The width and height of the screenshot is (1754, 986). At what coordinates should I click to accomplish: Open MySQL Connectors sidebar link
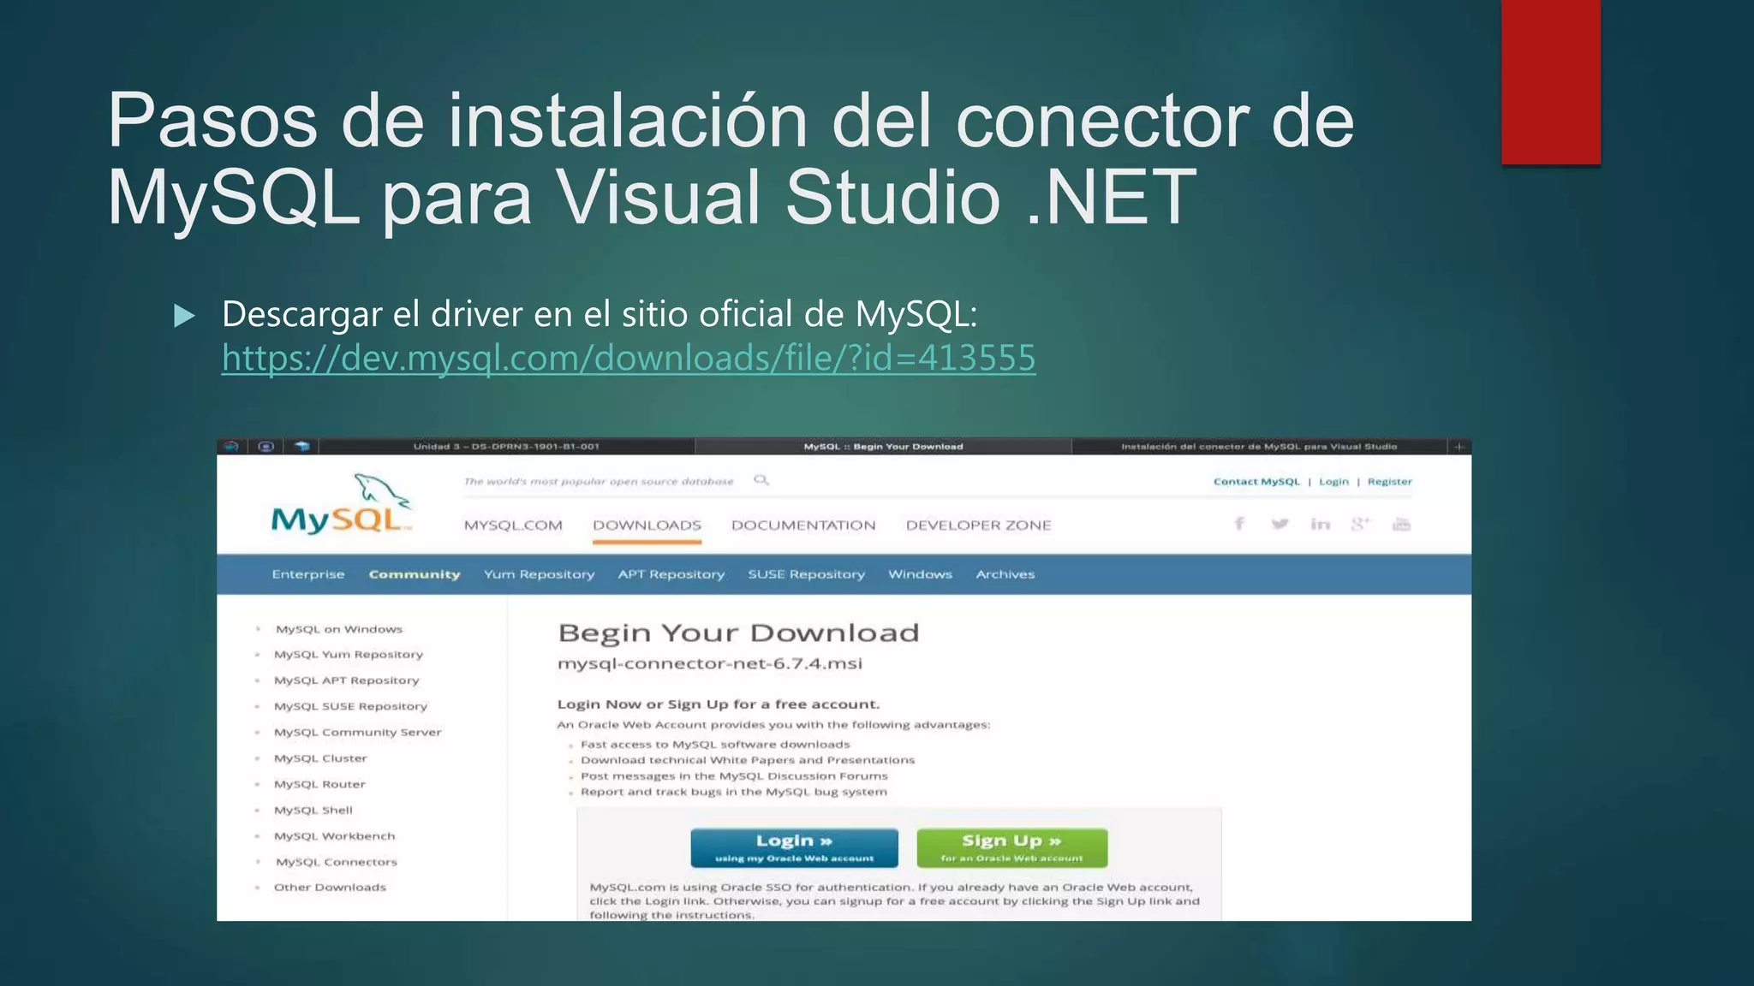pyautogui.click(x=337, y=862)
